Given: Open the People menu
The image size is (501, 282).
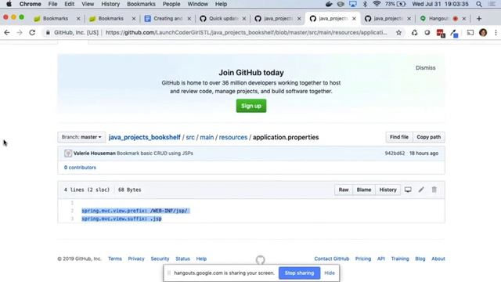Looking at the screenshot, I should 171,4.
